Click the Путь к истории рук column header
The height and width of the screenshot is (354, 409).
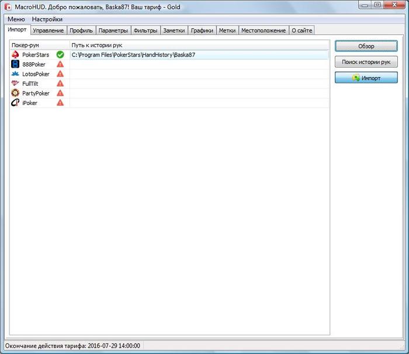coord(199,45)
